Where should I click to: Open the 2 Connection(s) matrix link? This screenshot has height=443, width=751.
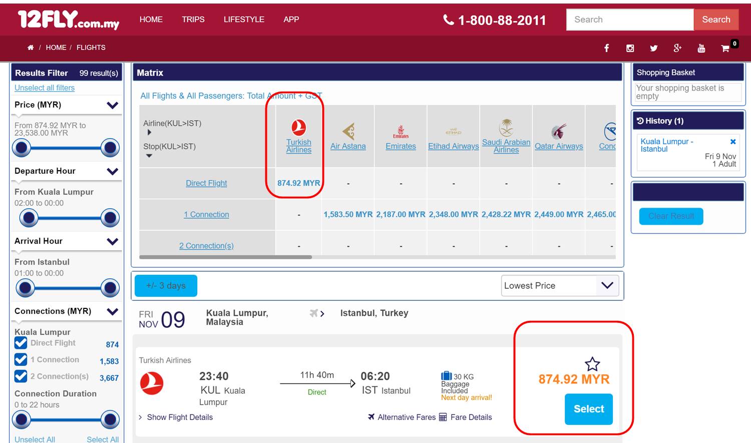tap(206, 246)
